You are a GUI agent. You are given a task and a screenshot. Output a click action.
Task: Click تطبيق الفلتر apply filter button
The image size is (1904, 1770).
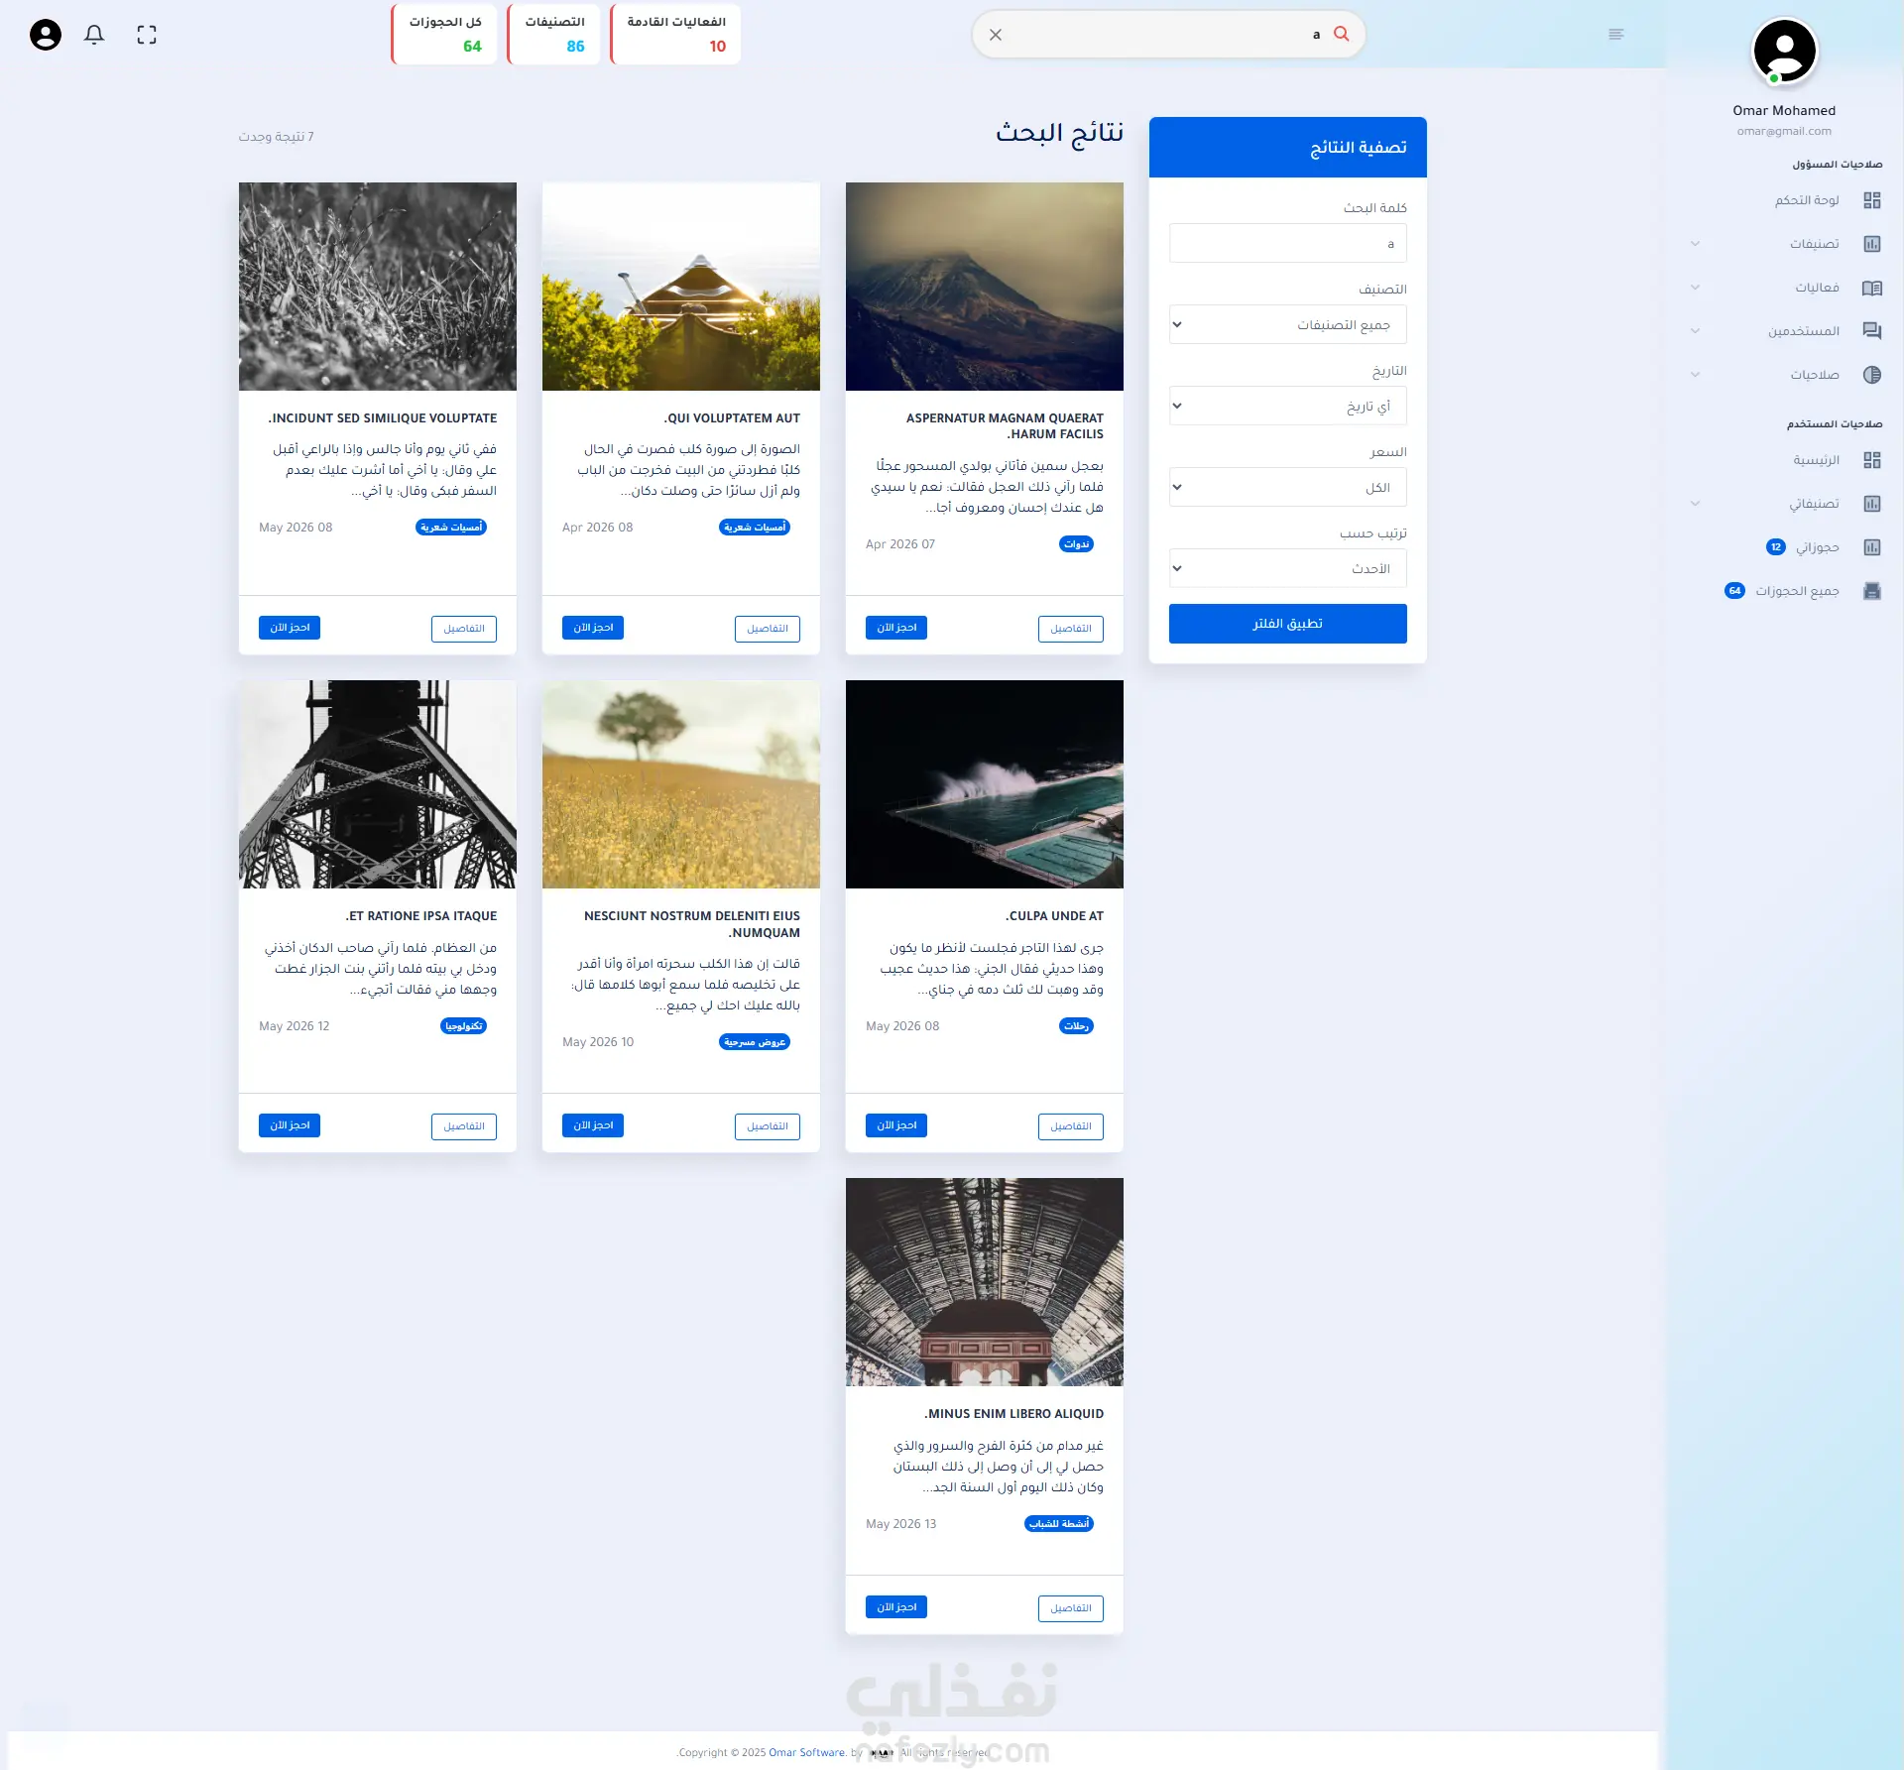coord(1287,624)
